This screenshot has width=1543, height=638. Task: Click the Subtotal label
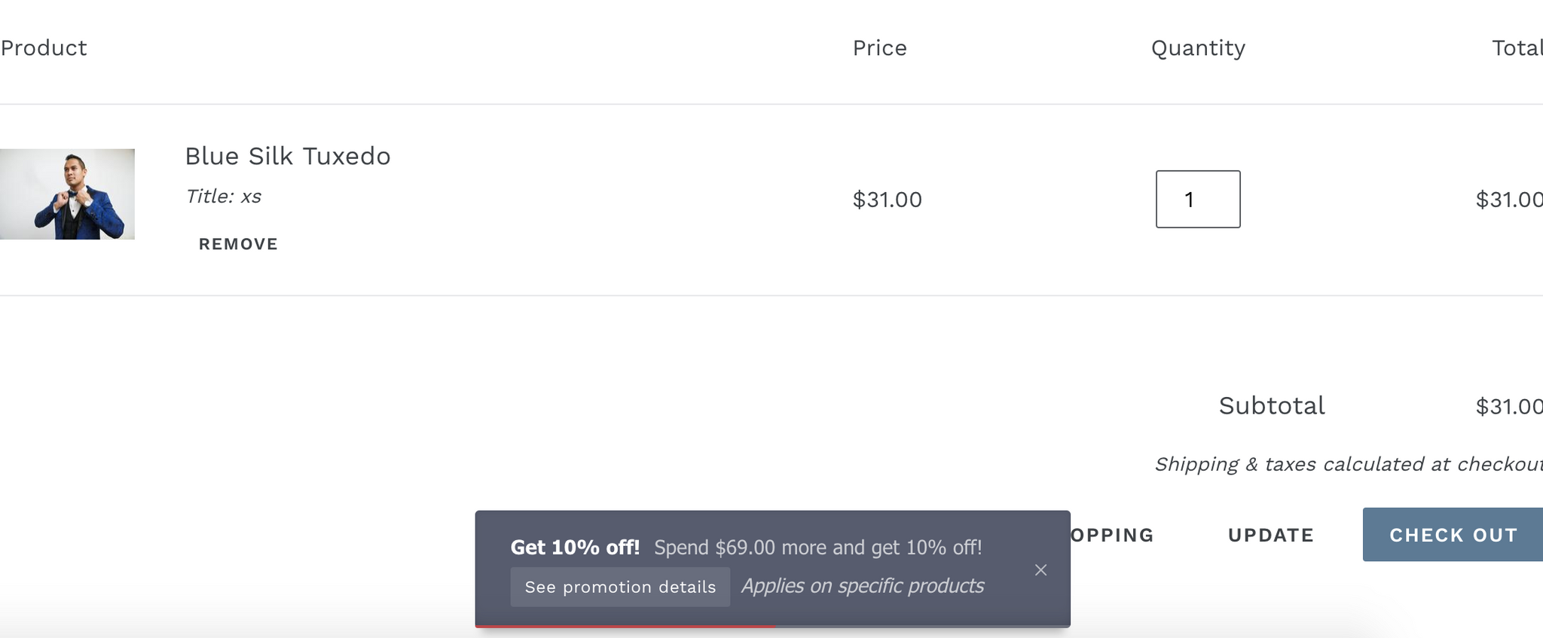(x=1272, y=406)
